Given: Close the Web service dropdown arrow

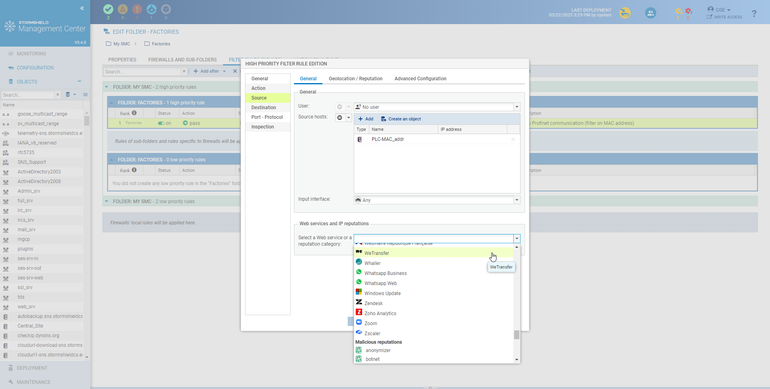Looking at the screenshot, I should pyautogui.click(x=517, y=238).
